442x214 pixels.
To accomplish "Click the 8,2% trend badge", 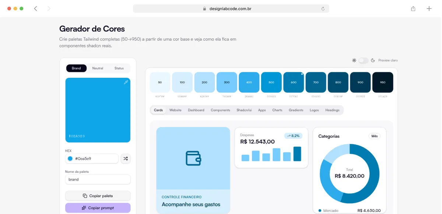I will pos(293,136).
